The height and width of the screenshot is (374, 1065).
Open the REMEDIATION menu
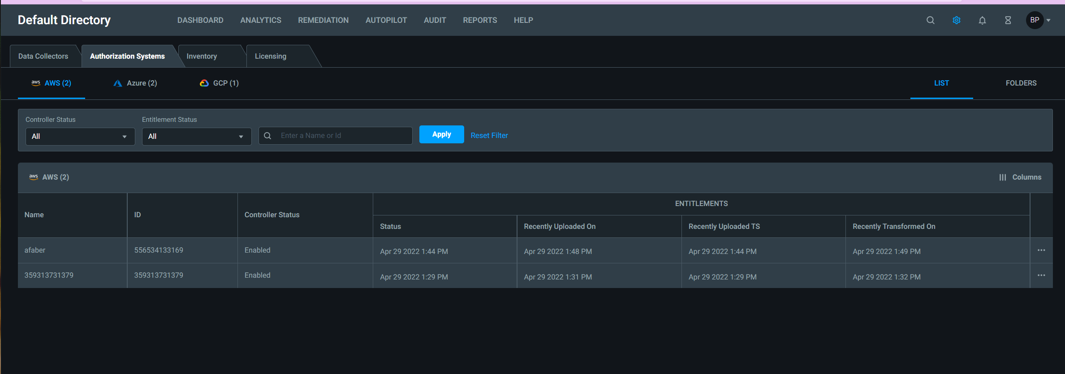323,20
